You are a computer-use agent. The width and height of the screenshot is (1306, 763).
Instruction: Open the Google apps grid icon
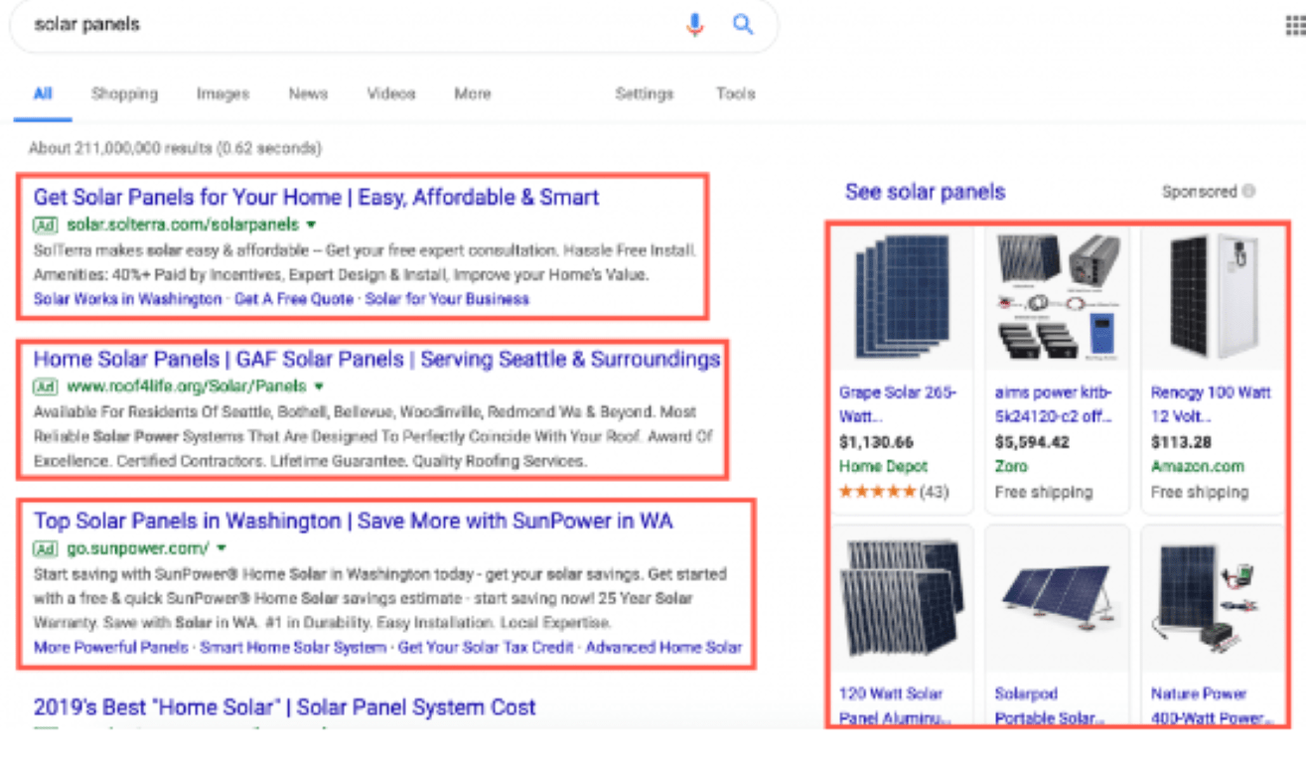coord(1295,25)
